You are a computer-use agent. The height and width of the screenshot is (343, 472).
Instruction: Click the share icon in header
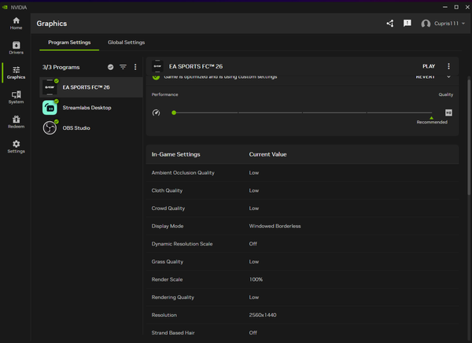[390, 24]
